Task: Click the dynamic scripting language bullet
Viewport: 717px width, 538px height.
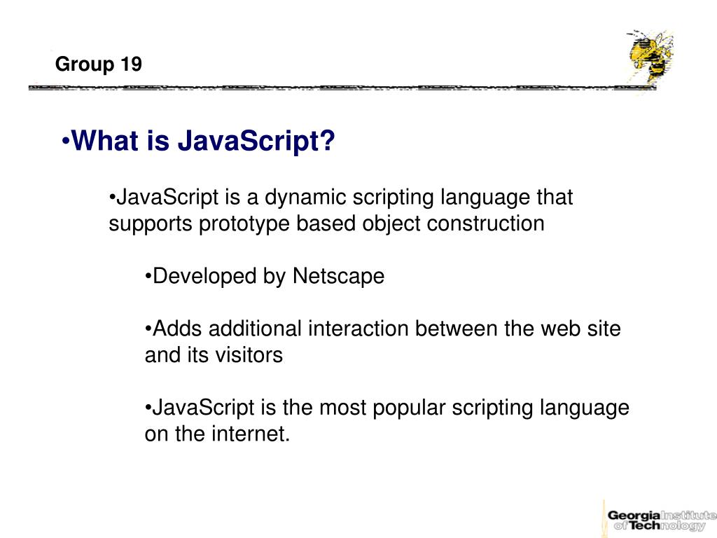Action: pos(341,210)
